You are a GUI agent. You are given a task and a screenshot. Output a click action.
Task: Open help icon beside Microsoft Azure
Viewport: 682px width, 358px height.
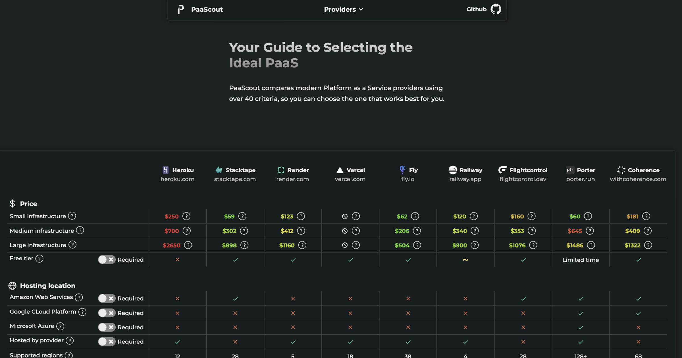(60, 326)
